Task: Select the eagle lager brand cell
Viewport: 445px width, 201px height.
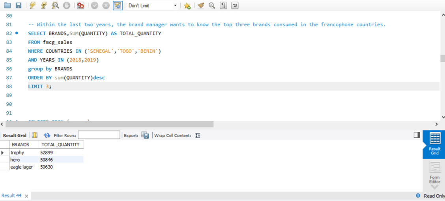Action: pyautogui.click(x=24, y=167)
